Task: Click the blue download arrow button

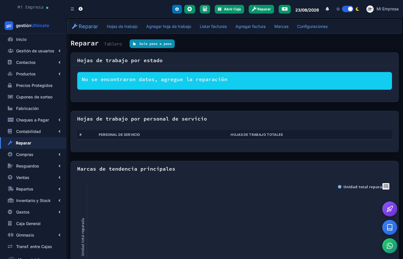Action: point(177,9)
